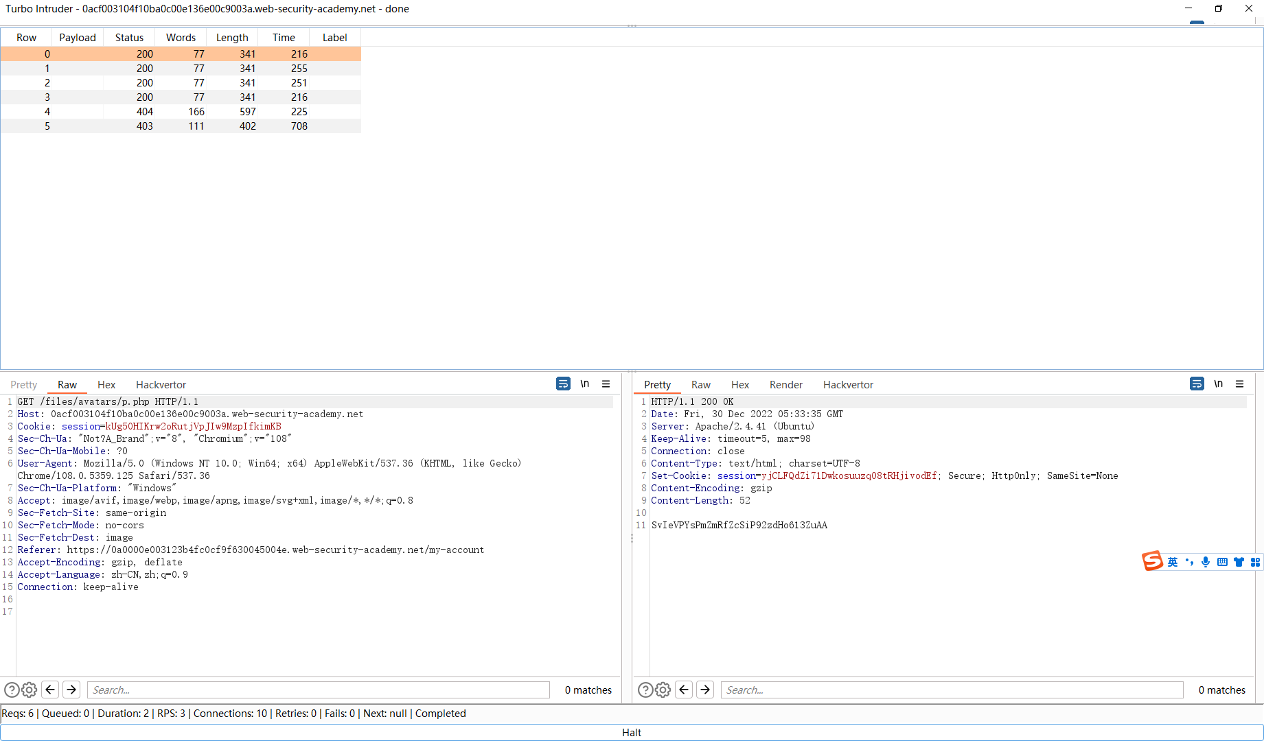Open search settings gear in request pane
The image size is (1264, 741).
(x=29, y=690)
